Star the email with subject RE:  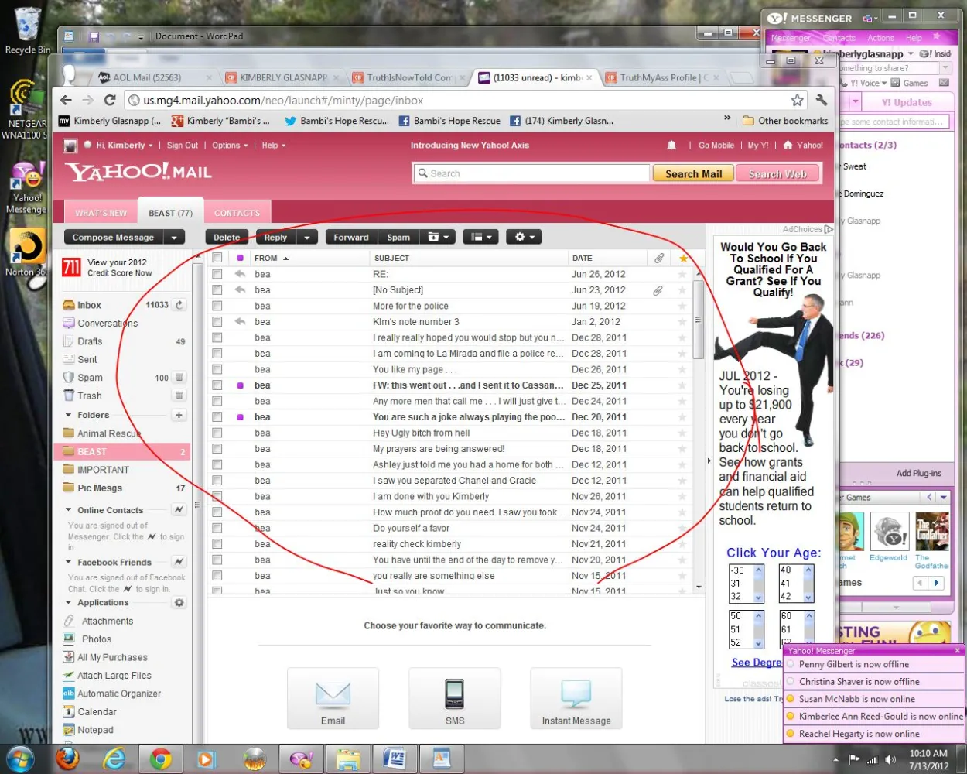click(x=682, y=274)
